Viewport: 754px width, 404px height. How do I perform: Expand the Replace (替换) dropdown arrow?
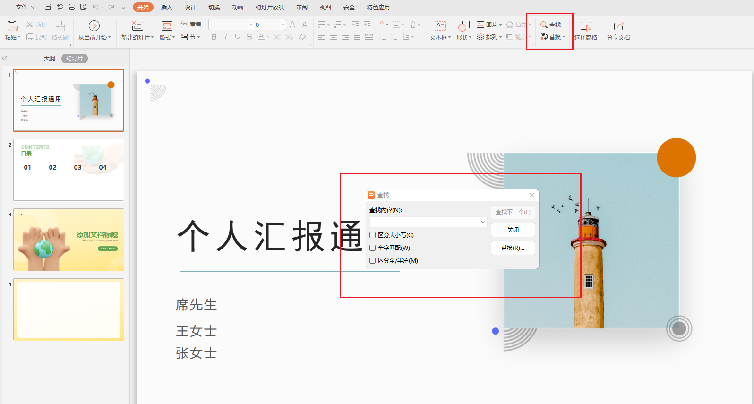pos(564,37)
